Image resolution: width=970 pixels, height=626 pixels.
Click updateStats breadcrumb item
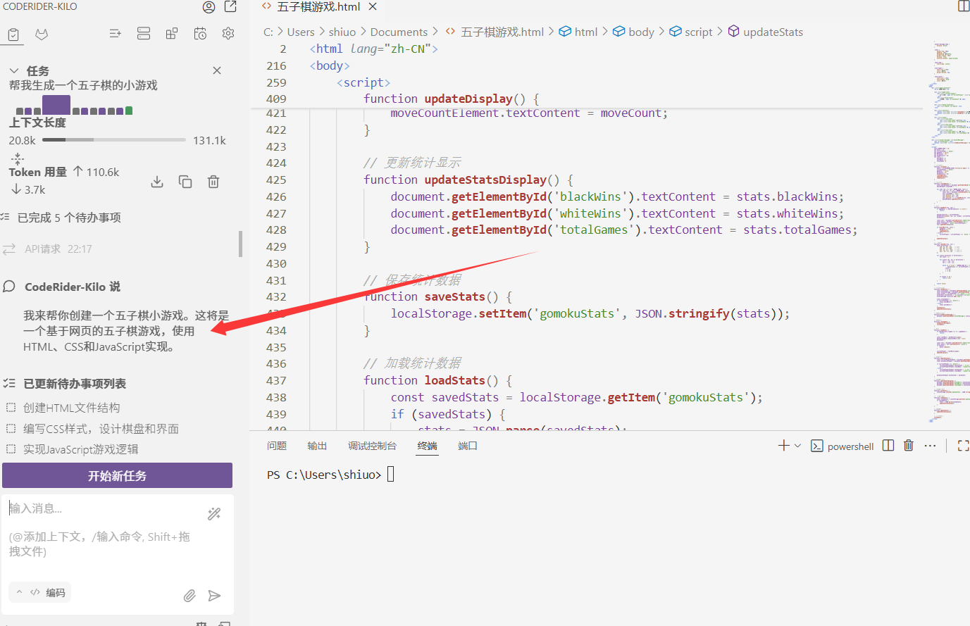(765, 32)
